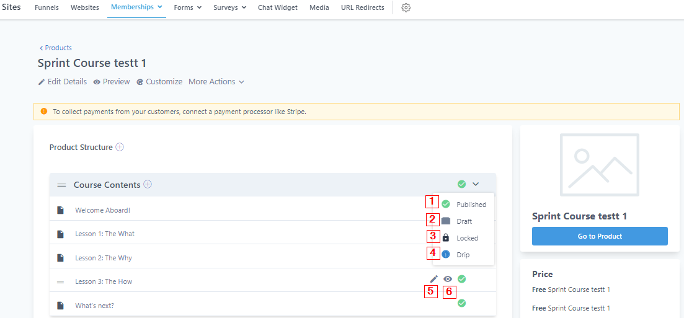684x318 pixels.
Task: Click the pencil edit icon for Lesson 3
Action: (x=433, y=279)
